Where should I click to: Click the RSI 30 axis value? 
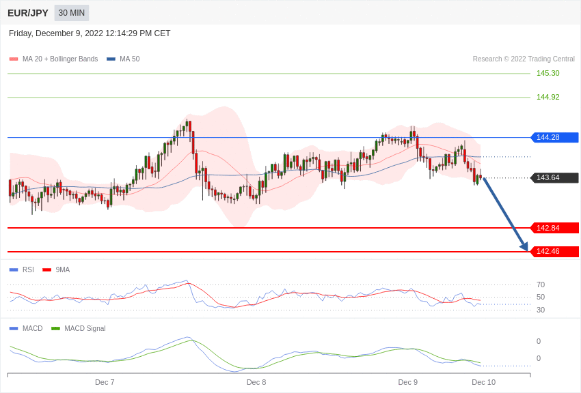541,310
